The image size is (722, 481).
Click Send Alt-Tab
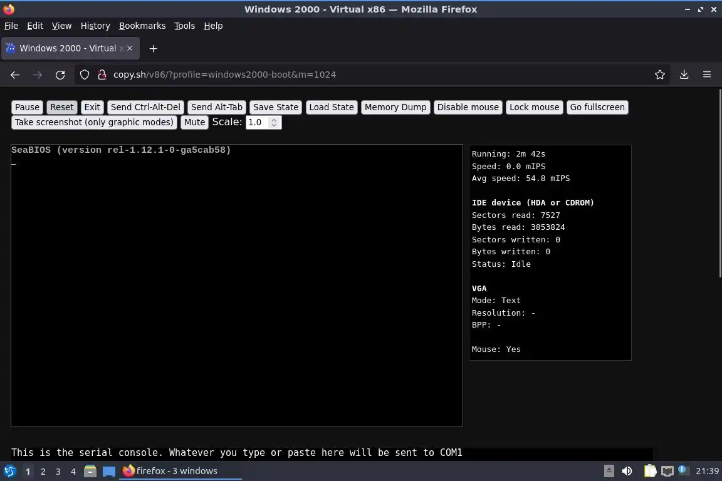[x=216, y=107]
